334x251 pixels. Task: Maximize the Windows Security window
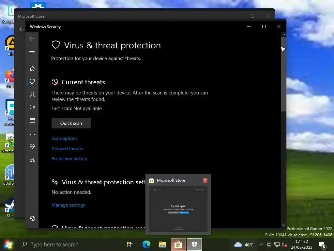pyautogui.click(x=264, y=26)
